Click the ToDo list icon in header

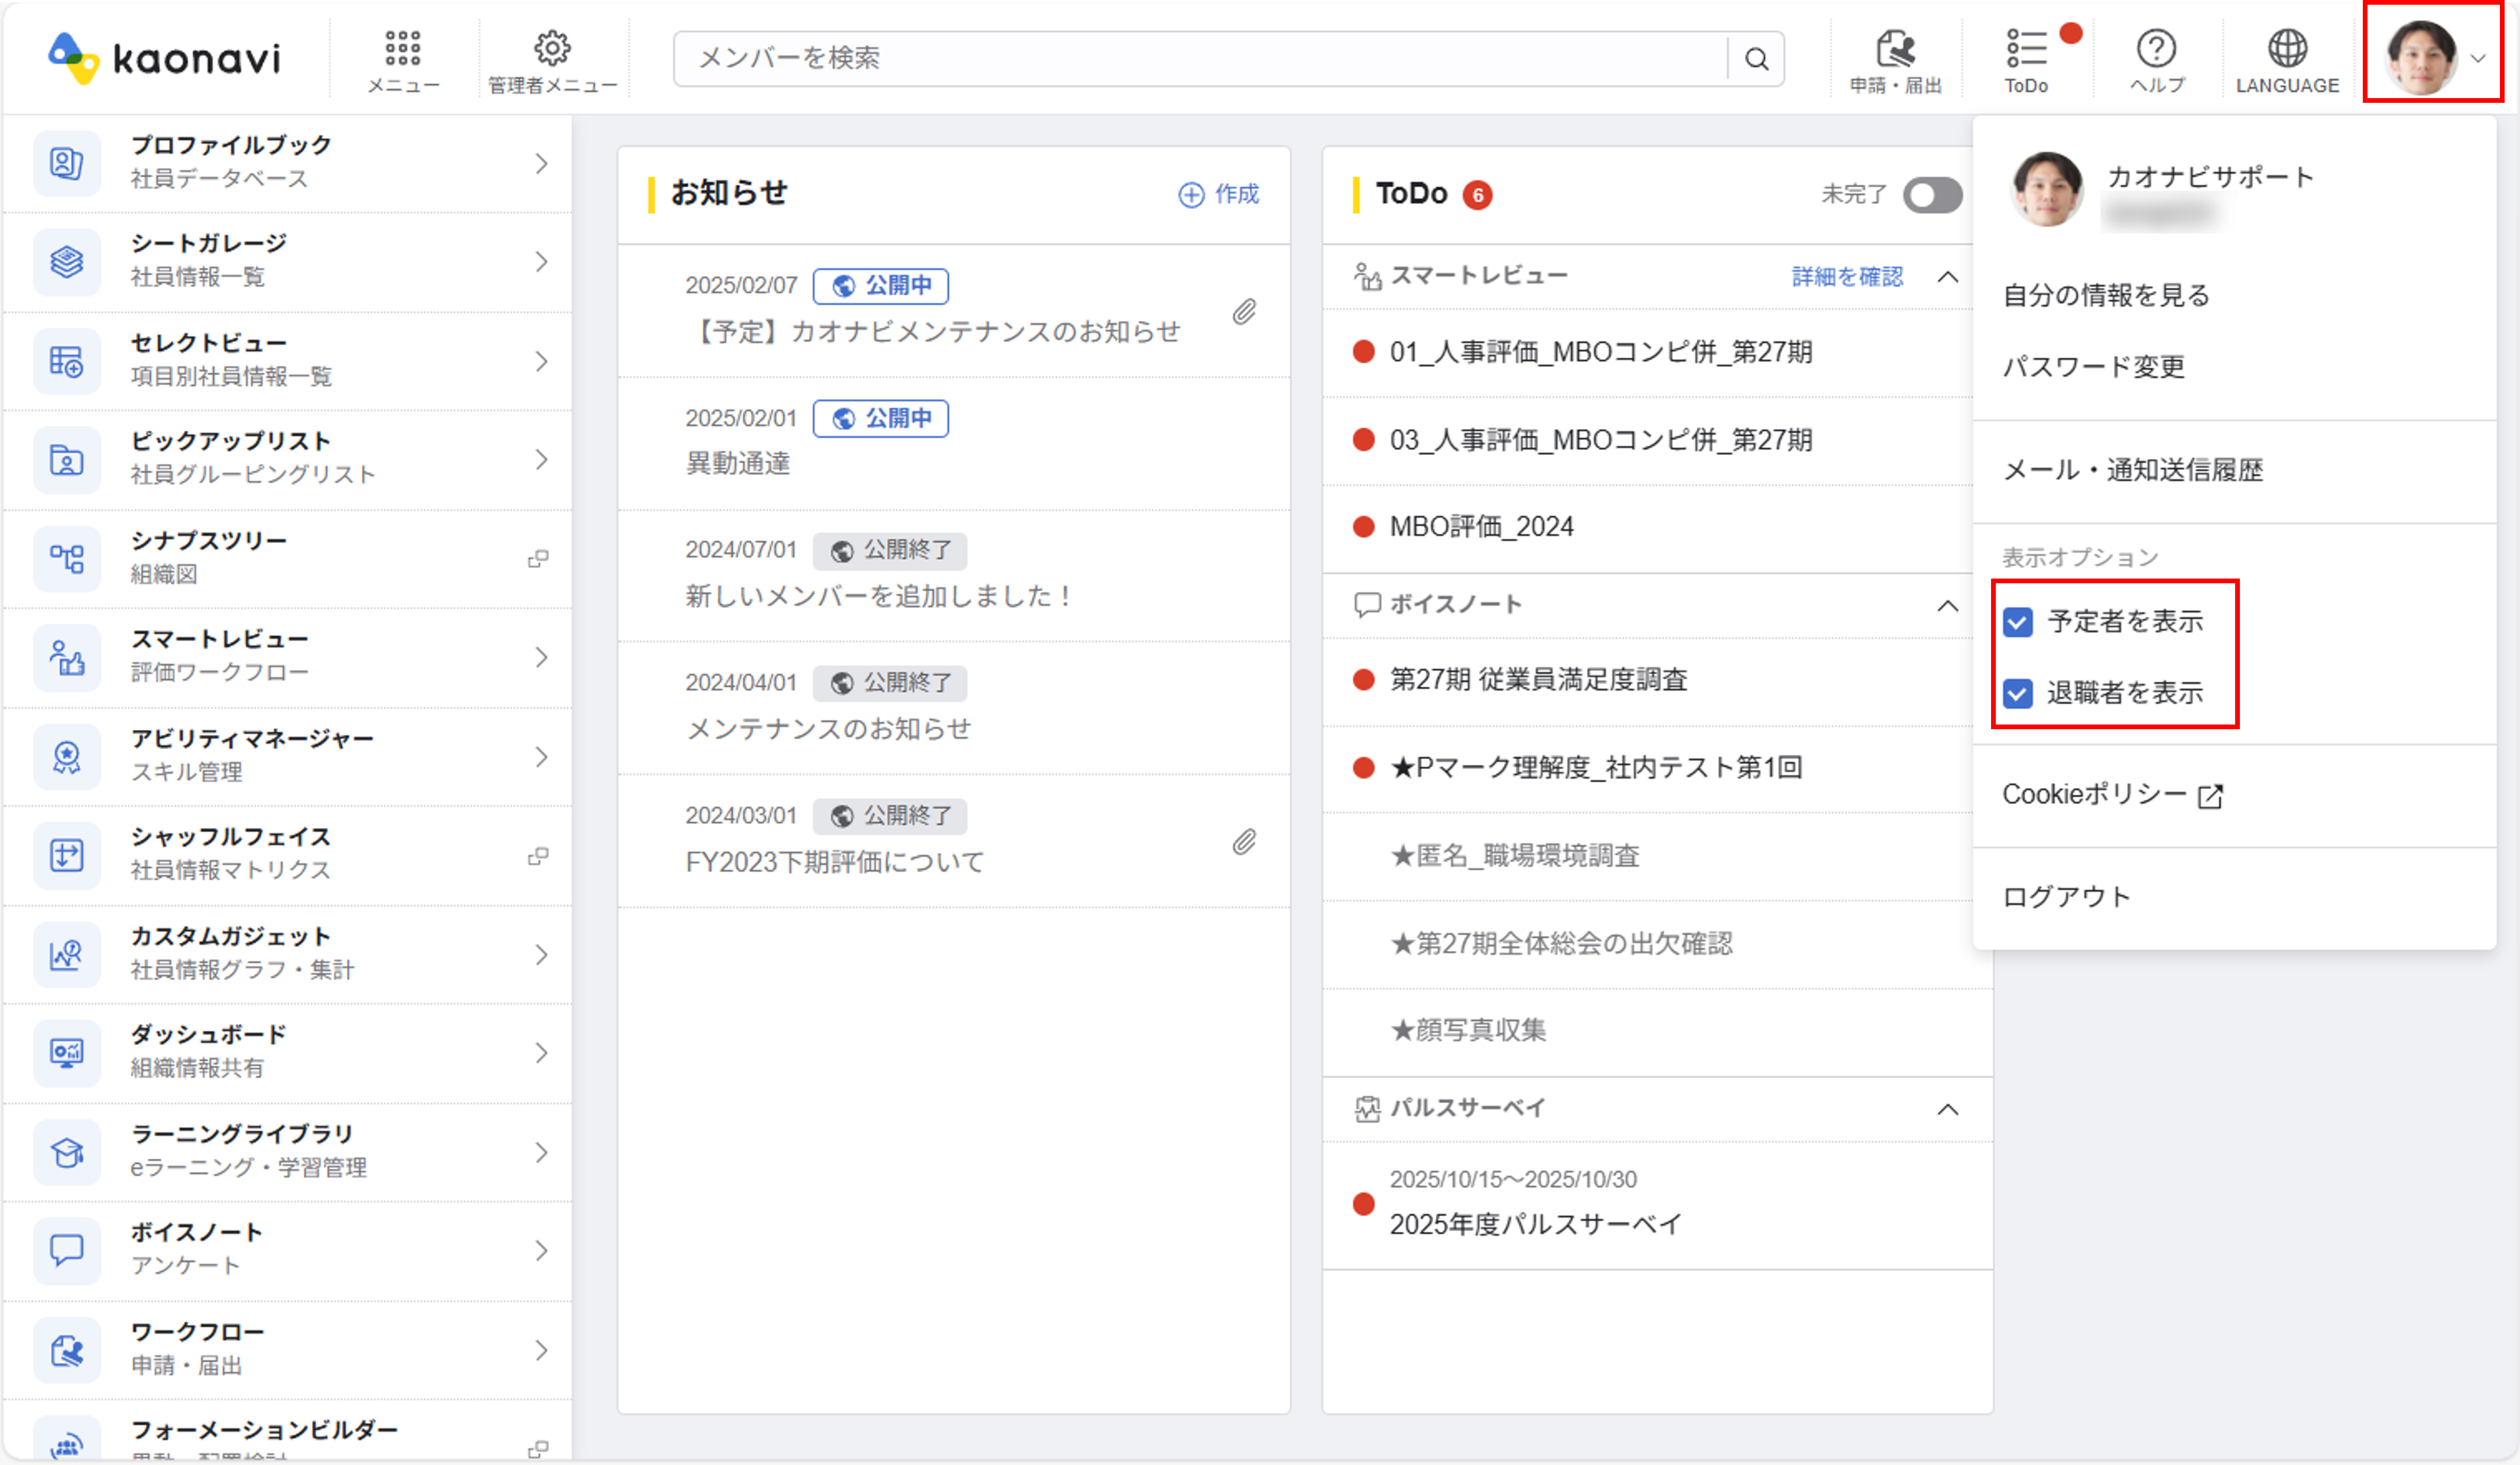coord(2026,49)
